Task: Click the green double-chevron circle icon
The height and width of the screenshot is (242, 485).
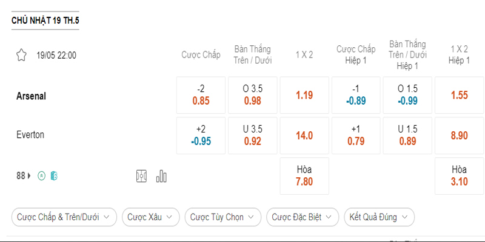Action: click(x=41, y=176)
